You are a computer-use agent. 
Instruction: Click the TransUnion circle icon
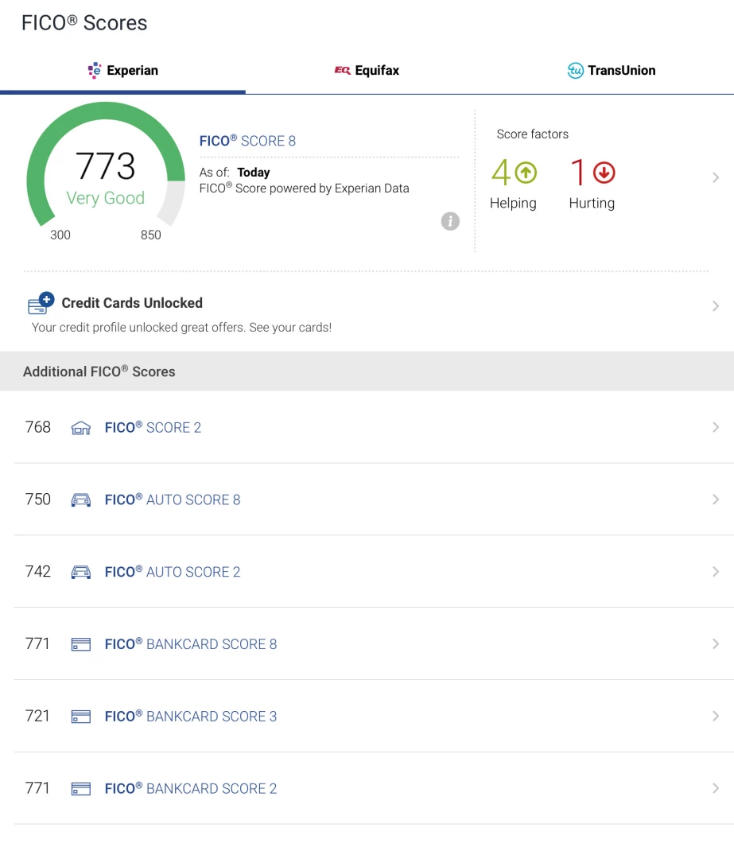pyautogui.click(x=574, y=70)
